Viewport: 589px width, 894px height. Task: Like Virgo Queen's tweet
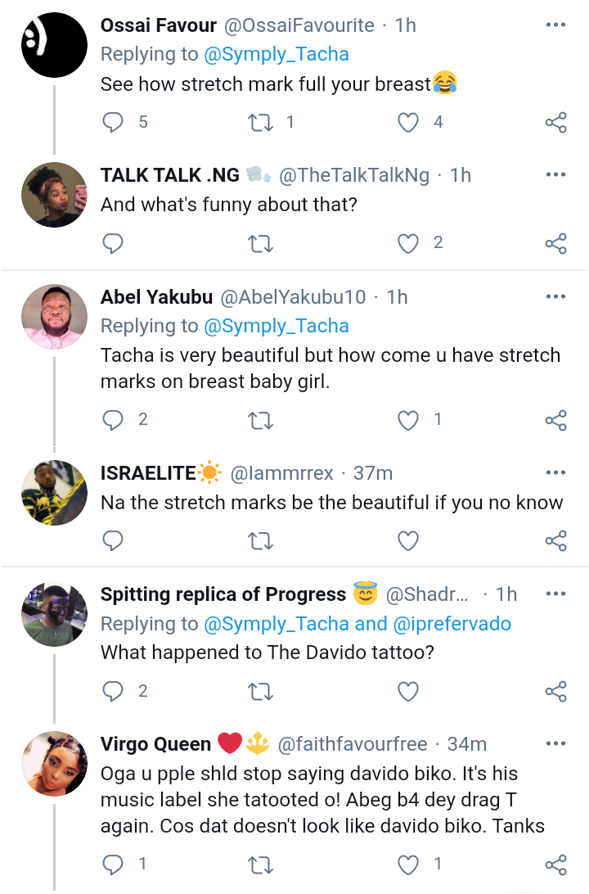tap(408, 865)
